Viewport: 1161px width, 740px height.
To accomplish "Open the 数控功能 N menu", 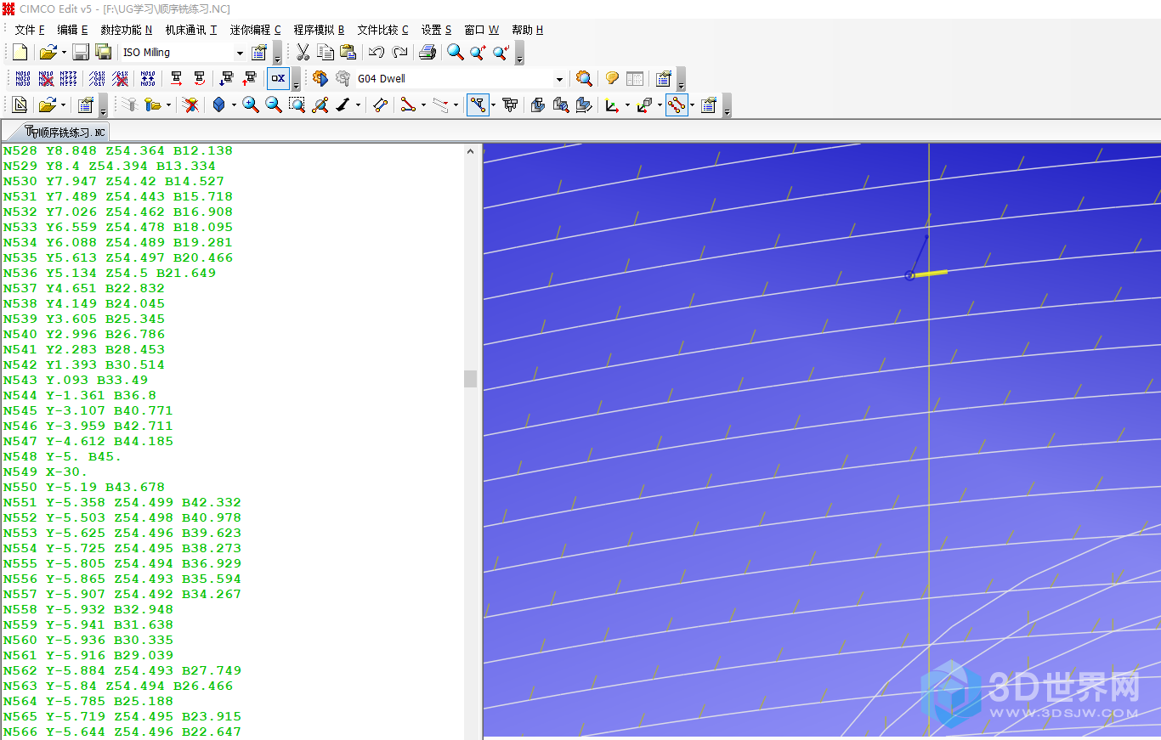I will point(127,30).
